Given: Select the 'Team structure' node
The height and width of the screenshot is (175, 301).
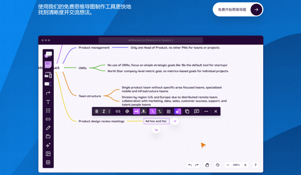Looking at the screenshot, I should tap(90, 96).
